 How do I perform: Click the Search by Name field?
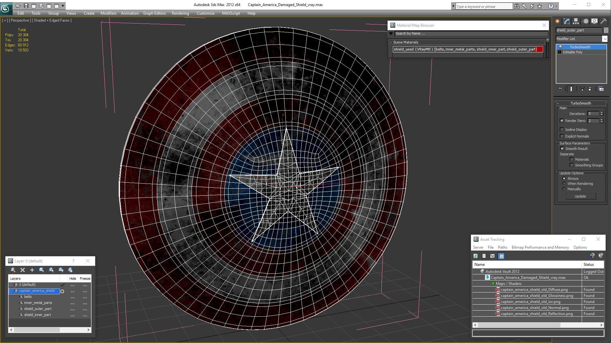(471, 33)
